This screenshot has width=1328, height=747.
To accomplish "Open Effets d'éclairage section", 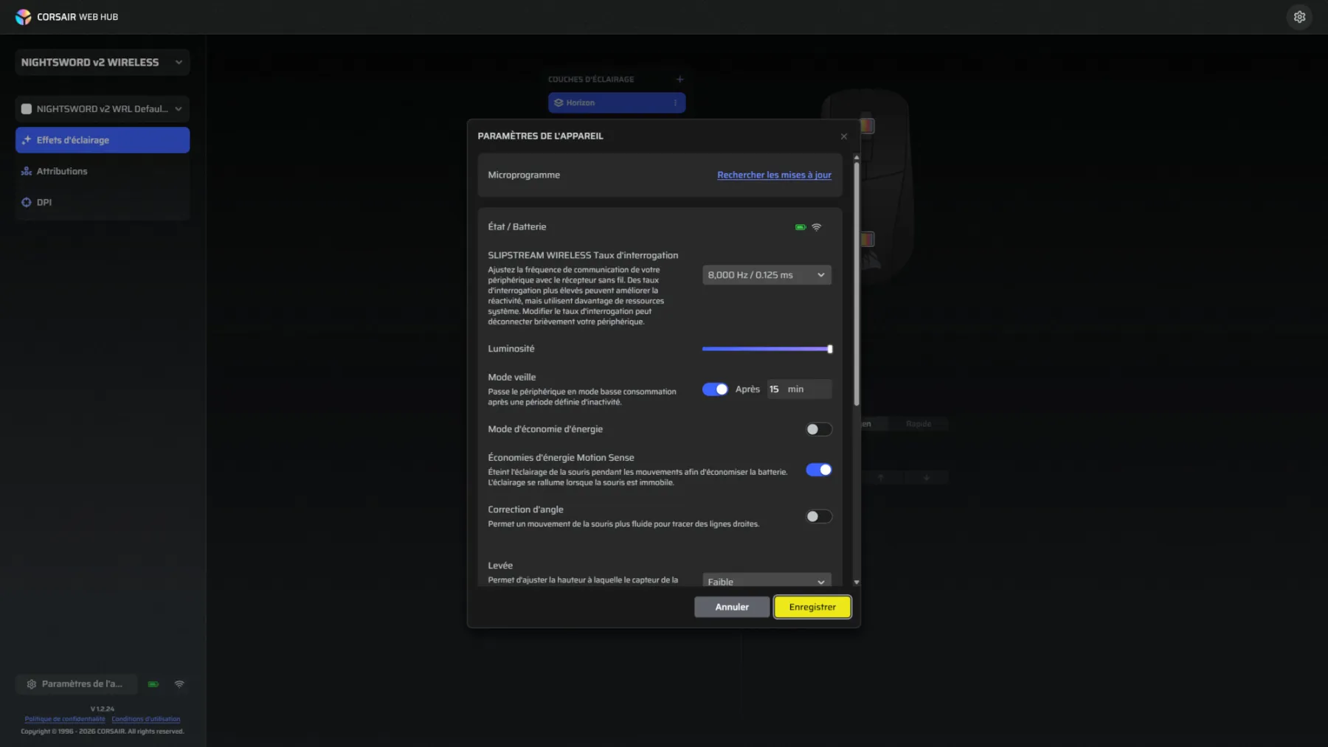I will click(x=103, y=140).
